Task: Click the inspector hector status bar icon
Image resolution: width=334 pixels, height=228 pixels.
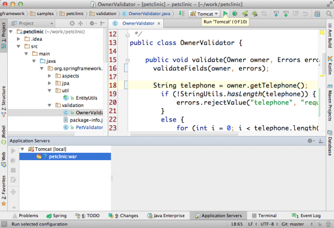Action: [328, 224]
